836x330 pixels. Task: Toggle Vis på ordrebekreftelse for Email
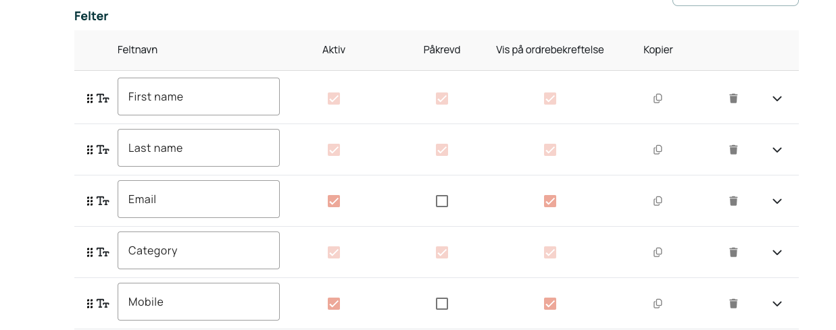pos(550,201)
